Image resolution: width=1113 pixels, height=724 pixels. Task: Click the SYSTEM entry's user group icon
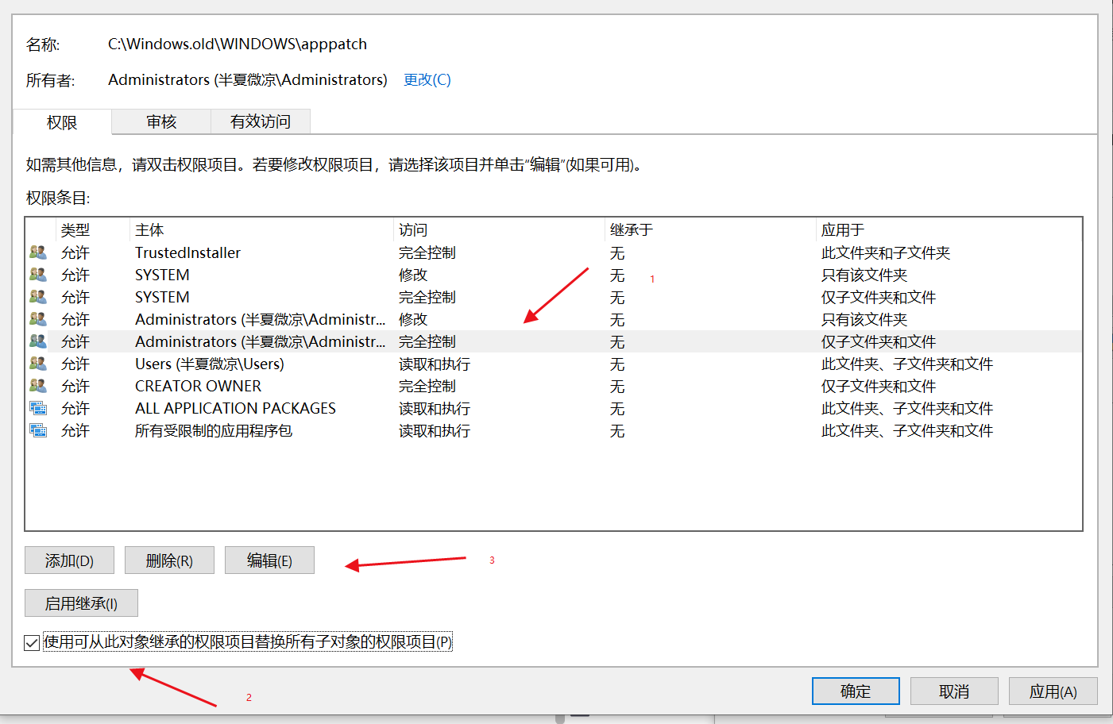(37, 275)
